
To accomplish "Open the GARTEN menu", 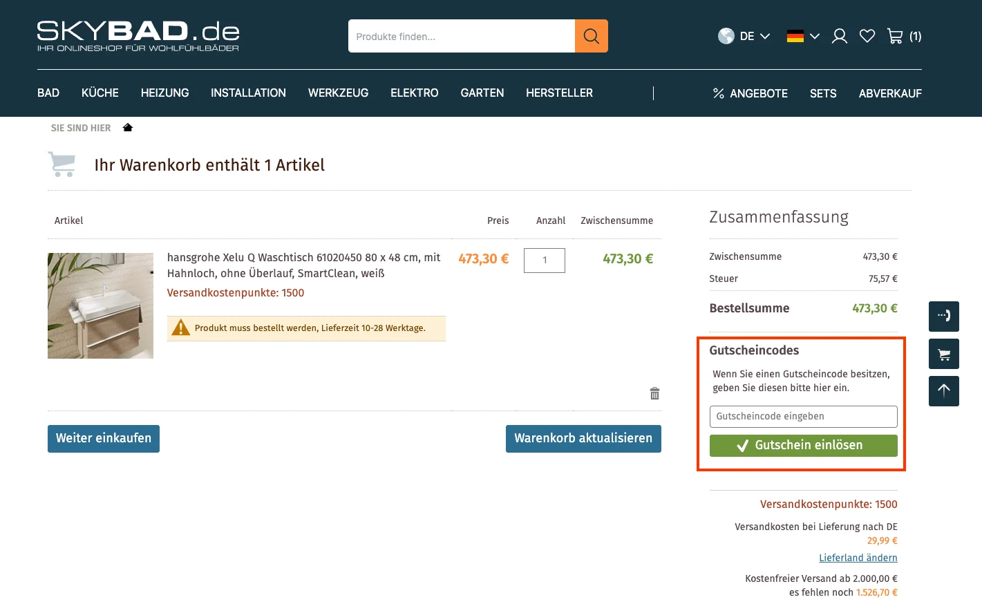I will click(x=482, y=93).
